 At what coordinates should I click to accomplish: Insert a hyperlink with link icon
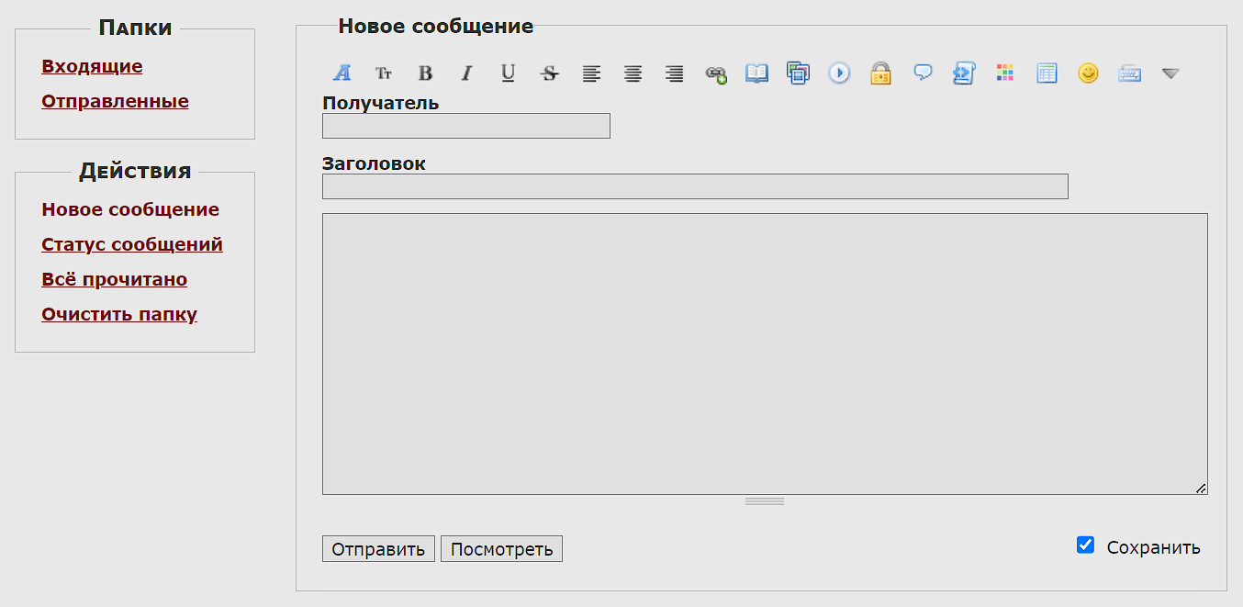pos(715,74)
